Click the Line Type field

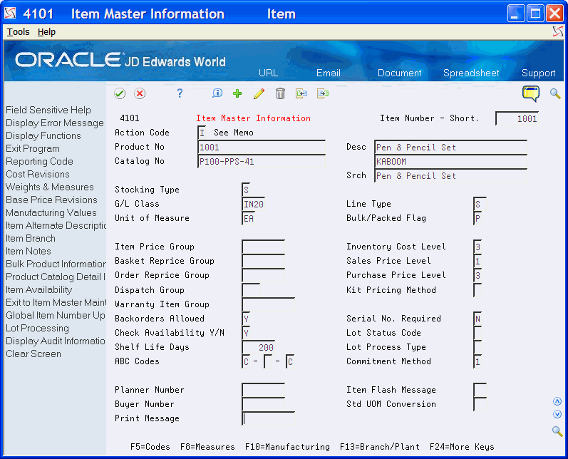480,204
